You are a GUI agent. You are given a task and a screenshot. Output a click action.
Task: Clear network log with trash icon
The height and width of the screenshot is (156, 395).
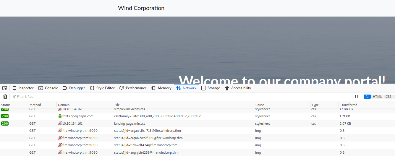pos(5,97)
